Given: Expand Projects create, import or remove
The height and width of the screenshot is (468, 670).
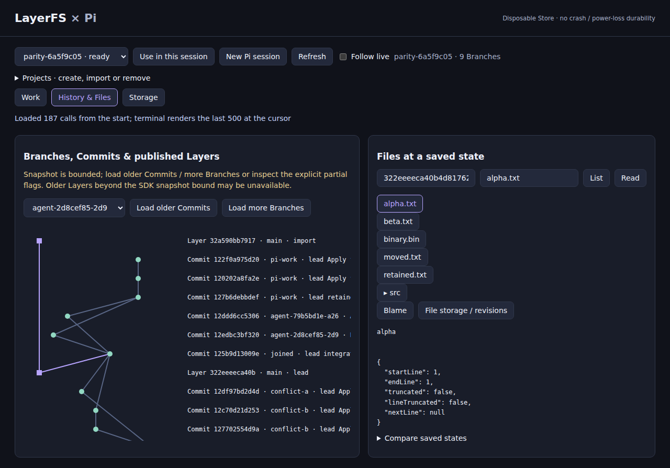Looking at the screenshot, I should point(83,78).
